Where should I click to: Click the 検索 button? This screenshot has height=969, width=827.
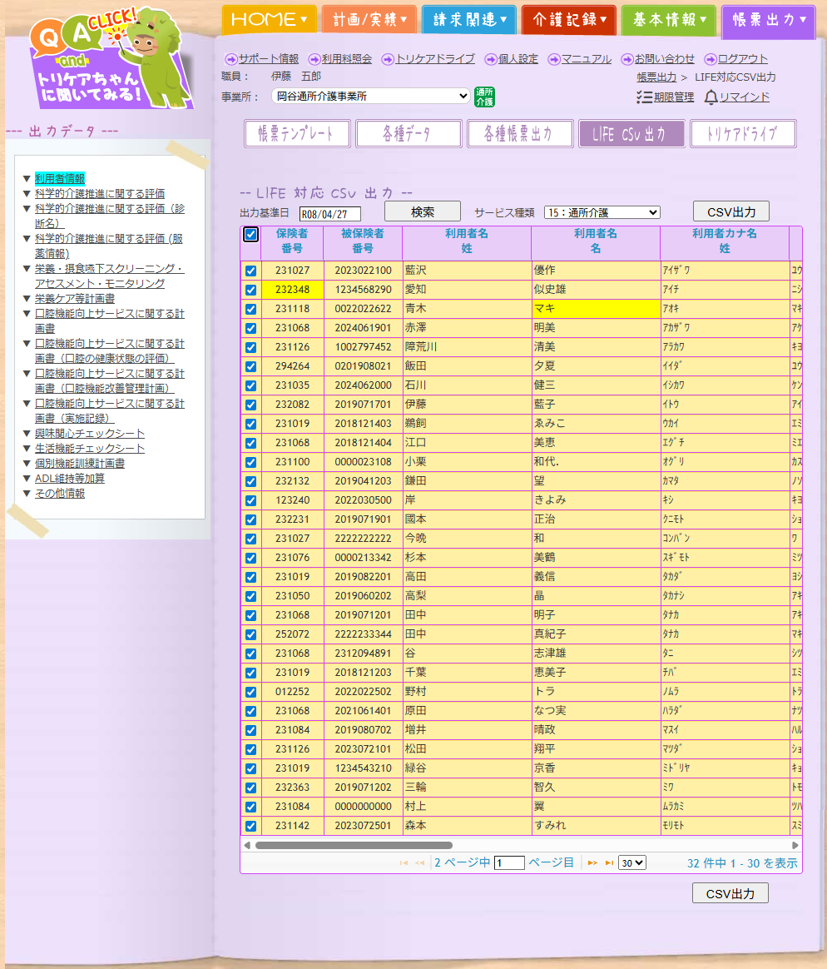(423, 211)
